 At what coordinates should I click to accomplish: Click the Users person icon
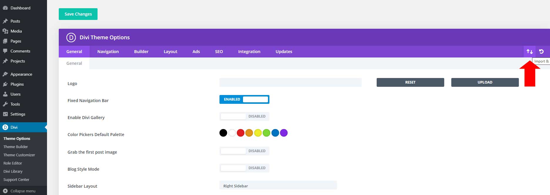tap(5, 94)
